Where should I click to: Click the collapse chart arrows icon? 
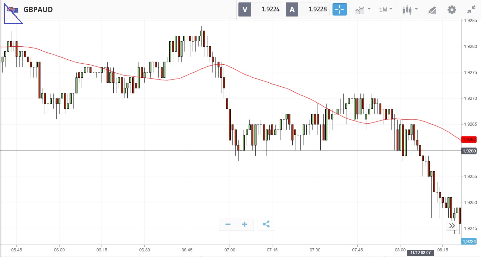[x=471, y=10]
